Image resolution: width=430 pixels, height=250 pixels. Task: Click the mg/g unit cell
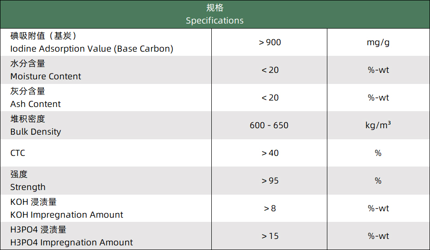click(378, 42)
